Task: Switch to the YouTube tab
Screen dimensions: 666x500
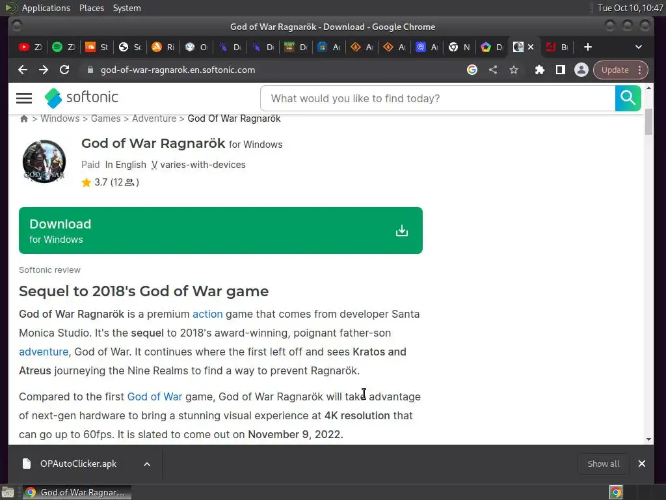Action: [30, 47]
